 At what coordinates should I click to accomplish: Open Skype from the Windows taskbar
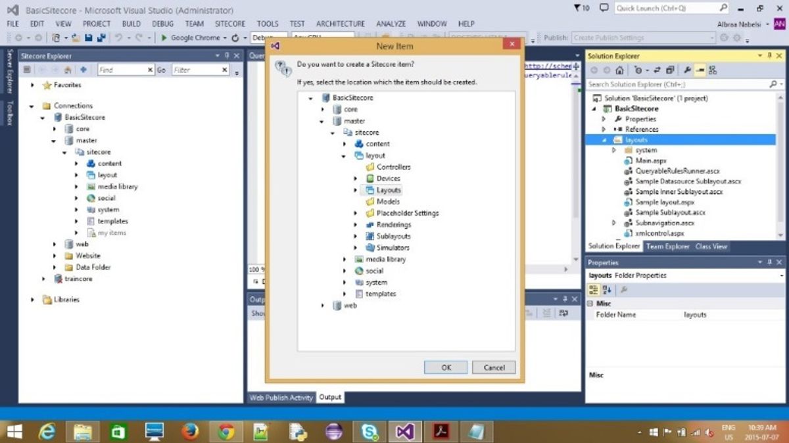coord(369,431)
